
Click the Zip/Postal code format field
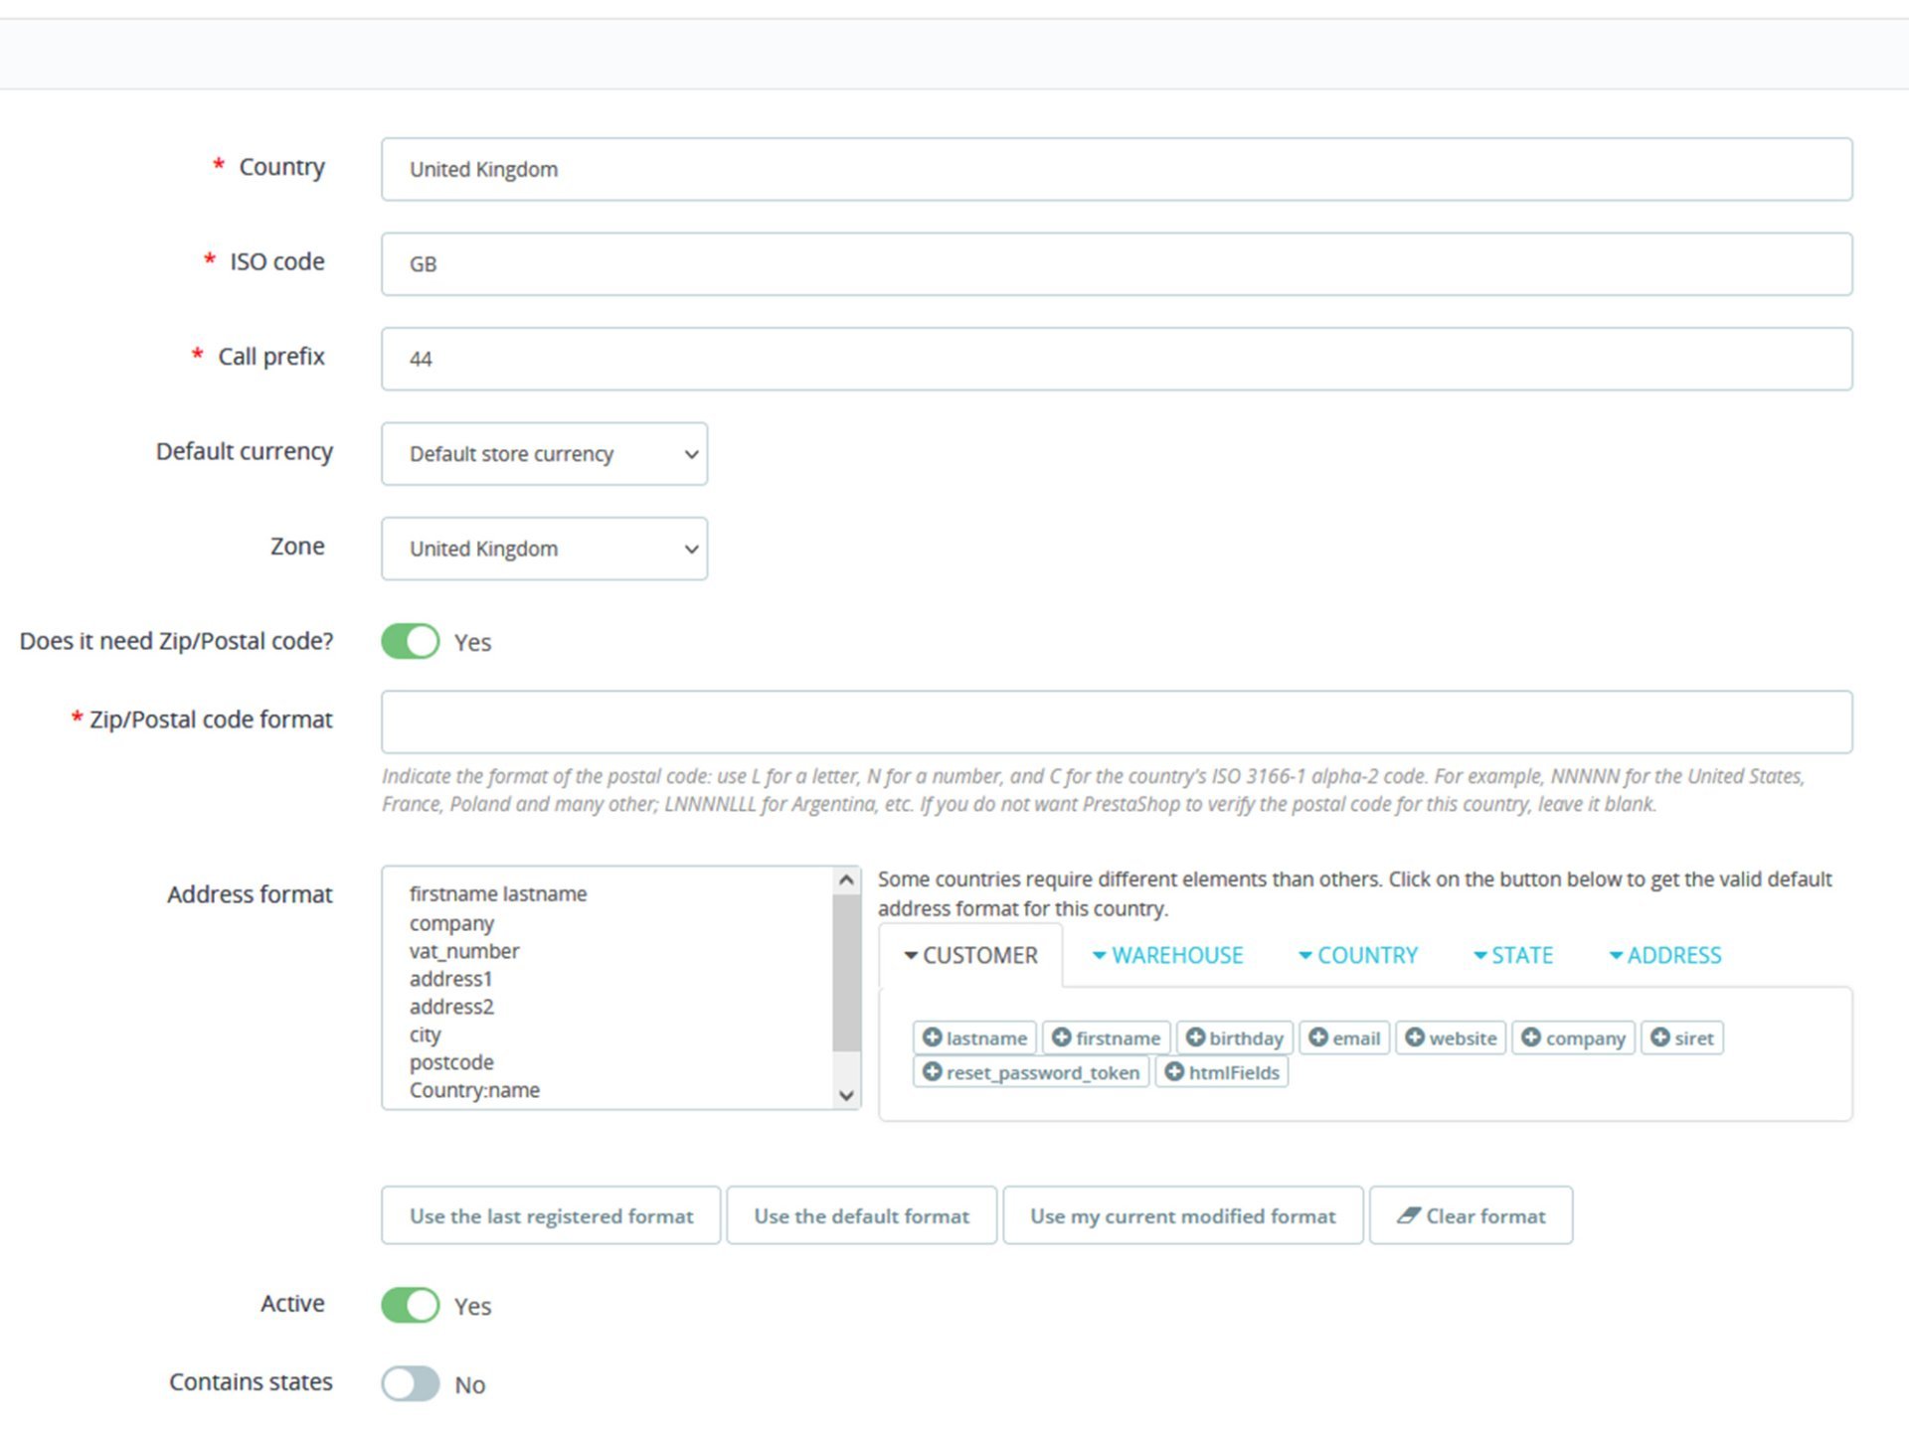(1117, 722)
